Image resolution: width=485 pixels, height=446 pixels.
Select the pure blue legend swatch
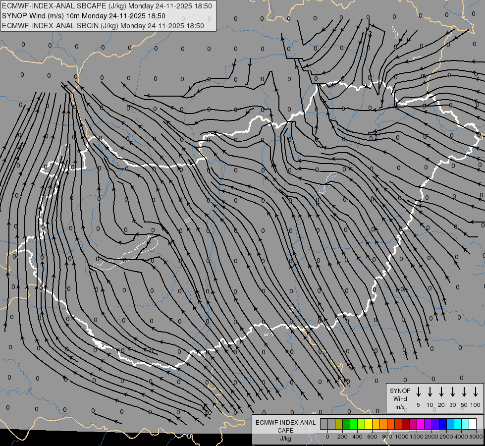pos(443,424)
